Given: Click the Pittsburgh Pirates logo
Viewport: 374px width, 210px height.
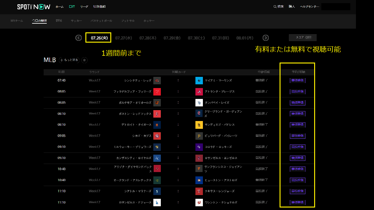Looking at the screenshot, I should (x=199, y=136).
